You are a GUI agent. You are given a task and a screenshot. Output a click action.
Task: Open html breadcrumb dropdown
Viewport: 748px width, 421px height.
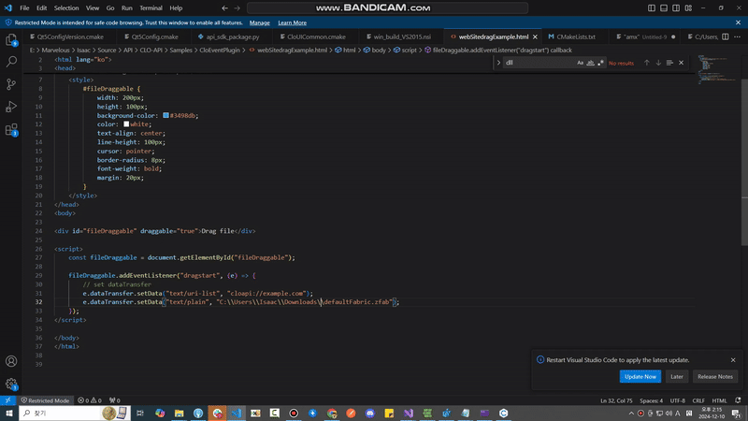(x=345, y=51)
